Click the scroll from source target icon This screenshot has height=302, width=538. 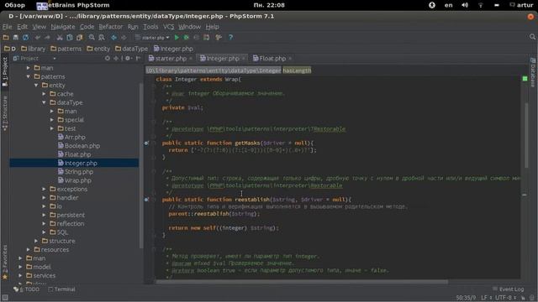(x=108, y=59)
